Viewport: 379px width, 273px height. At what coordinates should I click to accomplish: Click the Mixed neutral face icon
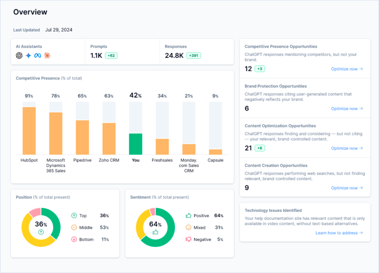tap(188, 227)
